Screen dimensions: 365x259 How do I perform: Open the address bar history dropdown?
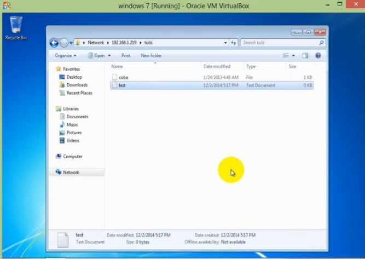[x=225, y=43]
